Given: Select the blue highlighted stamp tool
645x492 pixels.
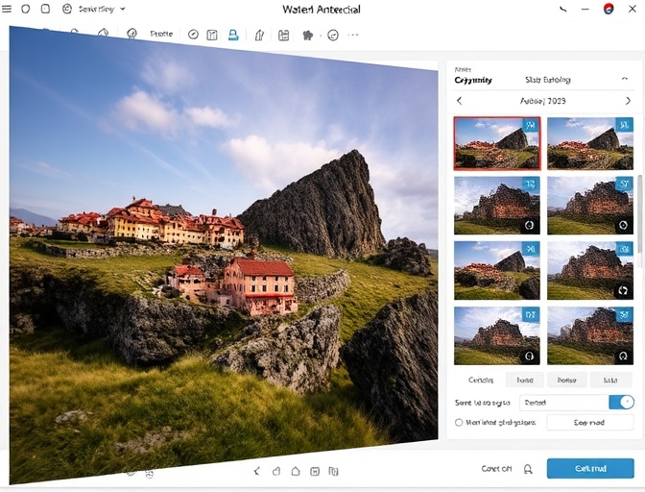Looking at the screenshot, I should [x=233, y=35].
